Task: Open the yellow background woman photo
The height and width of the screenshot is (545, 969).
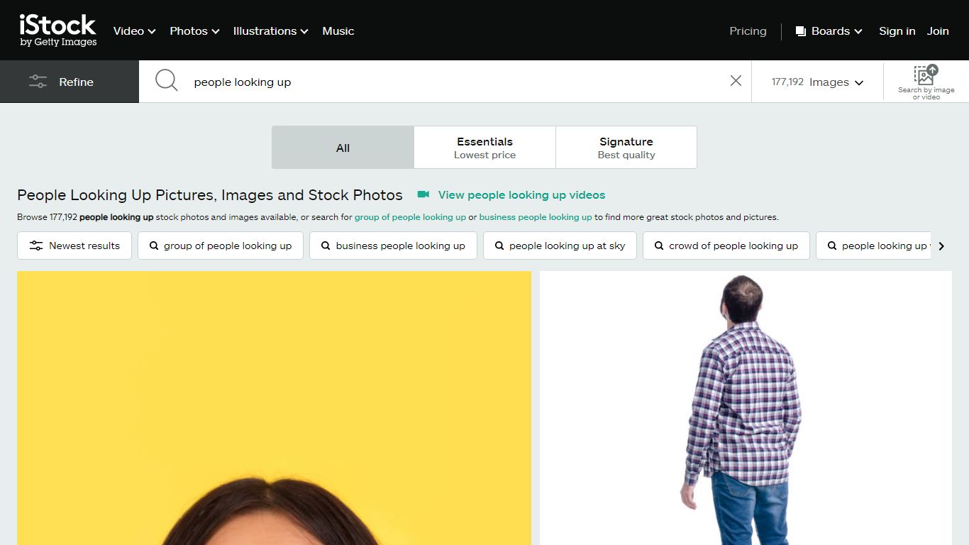Action: coord(274,408)
